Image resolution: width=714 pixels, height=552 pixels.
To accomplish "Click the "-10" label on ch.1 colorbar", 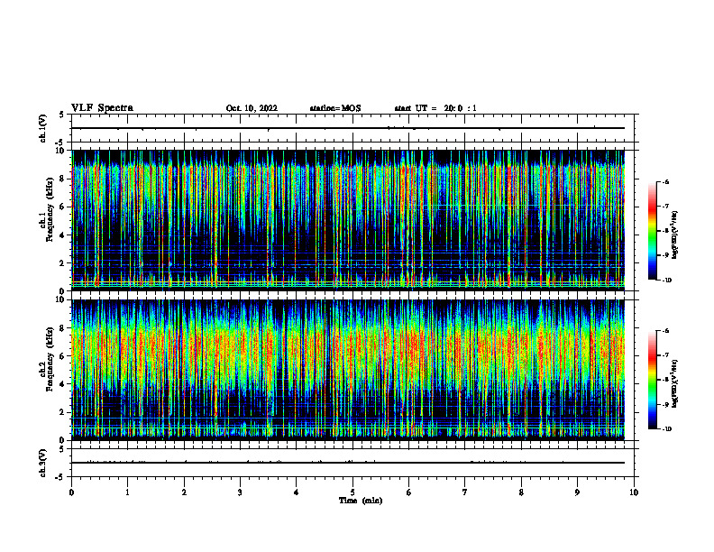I will [x=667, y=281].
